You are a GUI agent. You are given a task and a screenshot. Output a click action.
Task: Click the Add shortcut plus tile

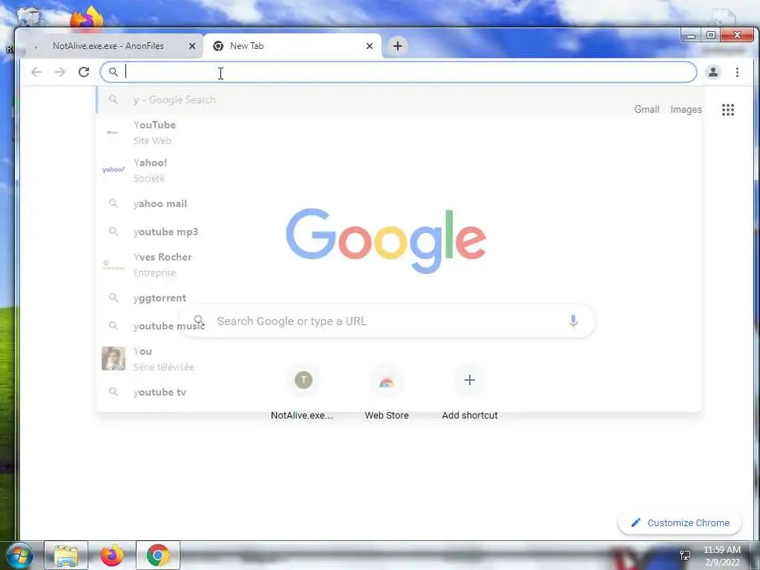tap(470, 392)
